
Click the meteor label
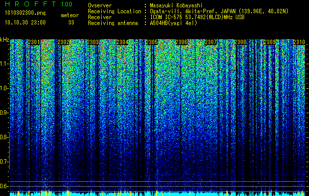coord(70,15)
